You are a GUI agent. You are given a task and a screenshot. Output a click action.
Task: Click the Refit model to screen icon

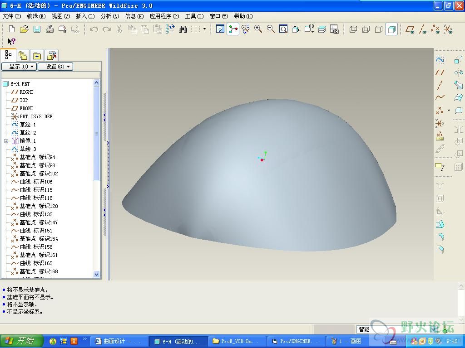(283, 29)
